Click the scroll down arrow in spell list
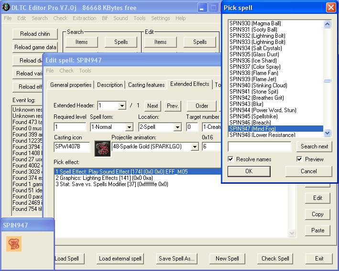339x271 pixels. click(x=328, y=133)
